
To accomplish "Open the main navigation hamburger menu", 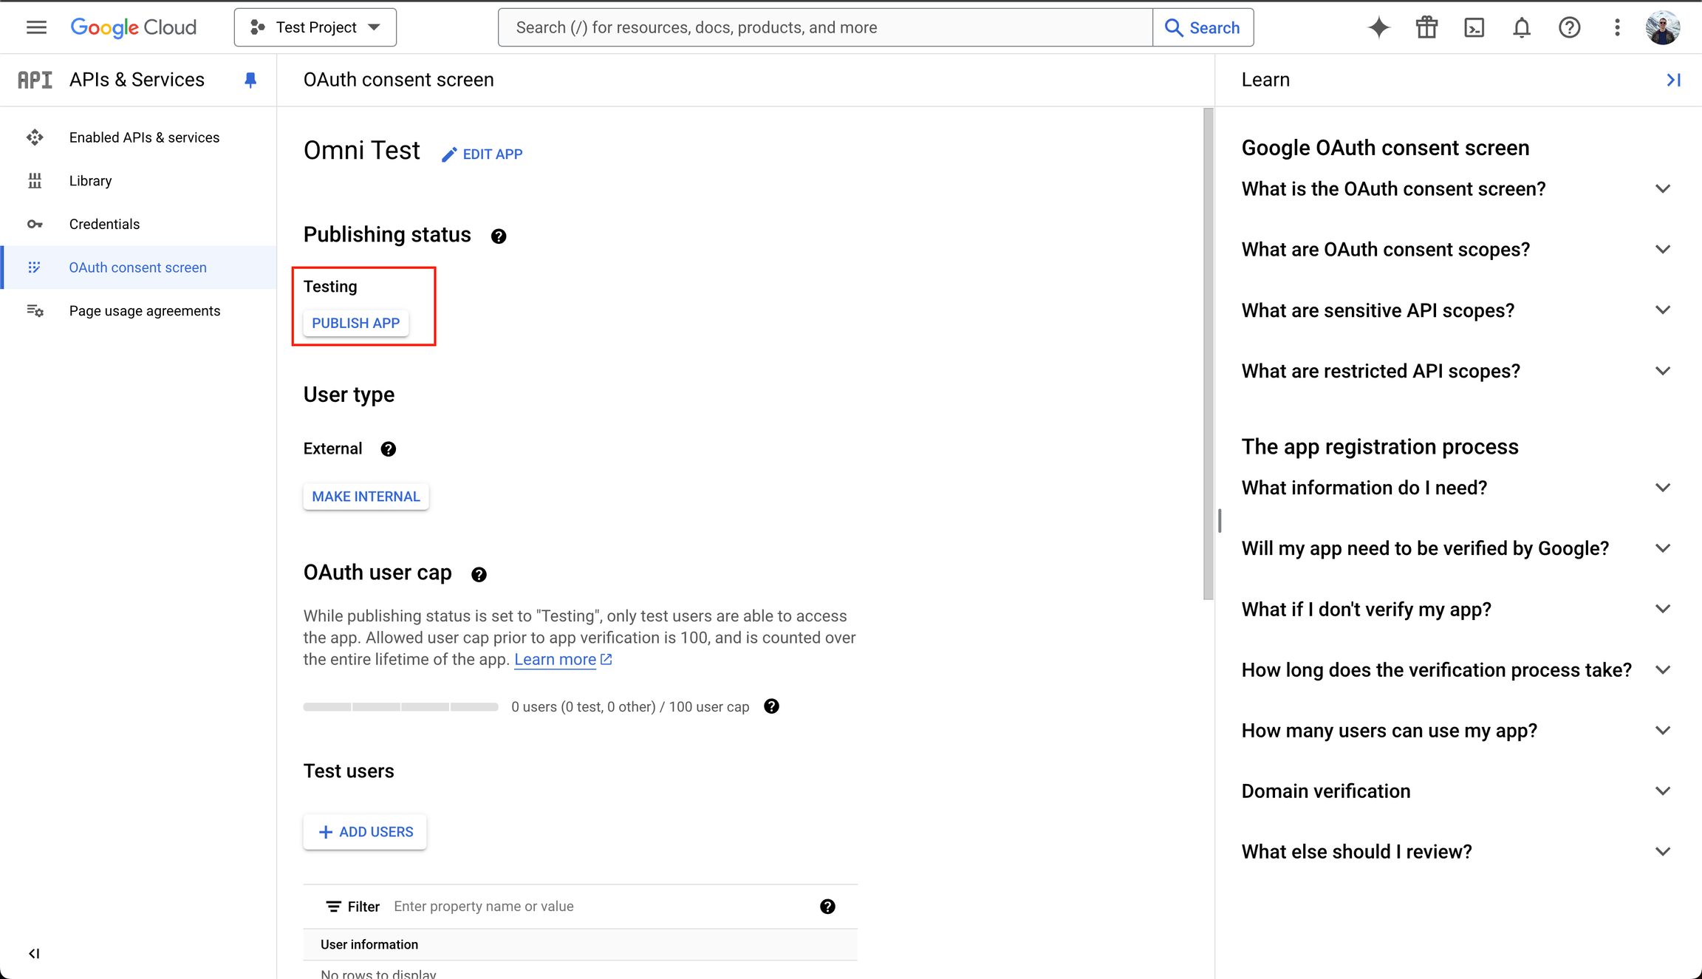I will click(35, 27).
